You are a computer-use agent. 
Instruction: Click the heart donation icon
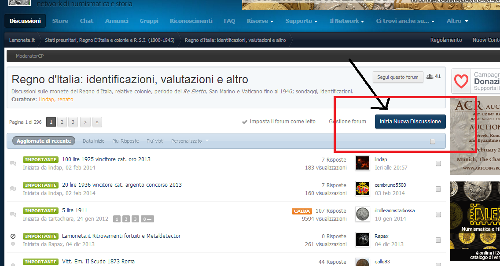click(x=461, y=81)
